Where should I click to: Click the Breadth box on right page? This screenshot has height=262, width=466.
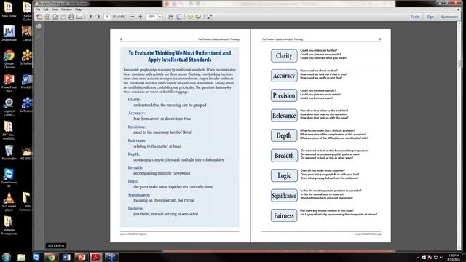pyautogui.click(x=284, y=156)
